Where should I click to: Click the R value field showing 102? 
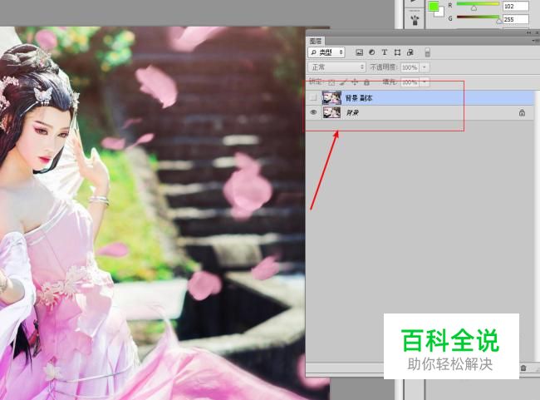point(516,6)
